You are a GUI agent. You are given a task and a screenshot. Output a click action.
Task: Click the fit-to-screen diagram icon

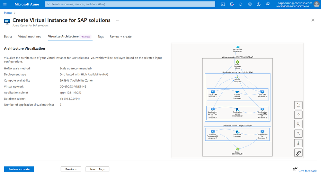(298, 115)
